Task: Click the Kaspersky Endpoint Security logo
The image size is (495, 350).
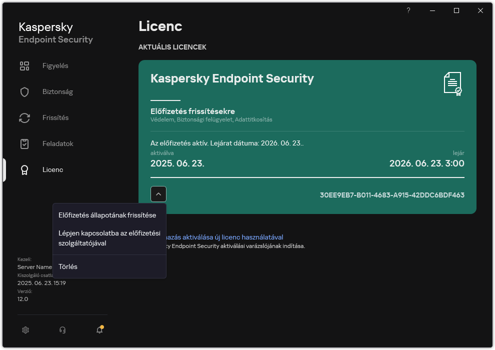Action: pos(55,32)
